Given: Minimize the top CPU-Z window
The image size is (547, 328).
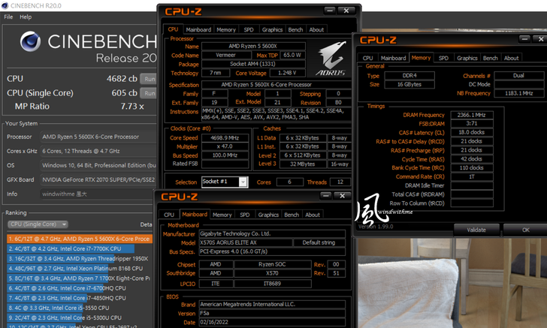Looking at the screenshot, I should (327, 12).
